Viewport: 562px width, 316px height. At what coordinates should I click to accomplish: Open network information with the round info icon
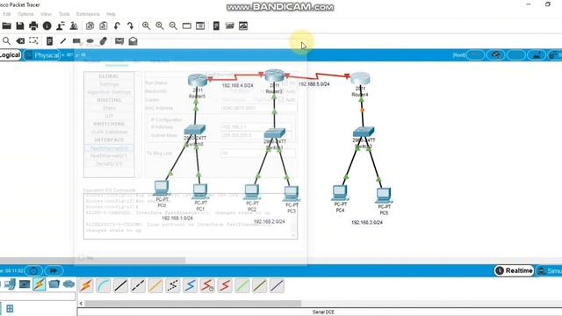(47, 25)
